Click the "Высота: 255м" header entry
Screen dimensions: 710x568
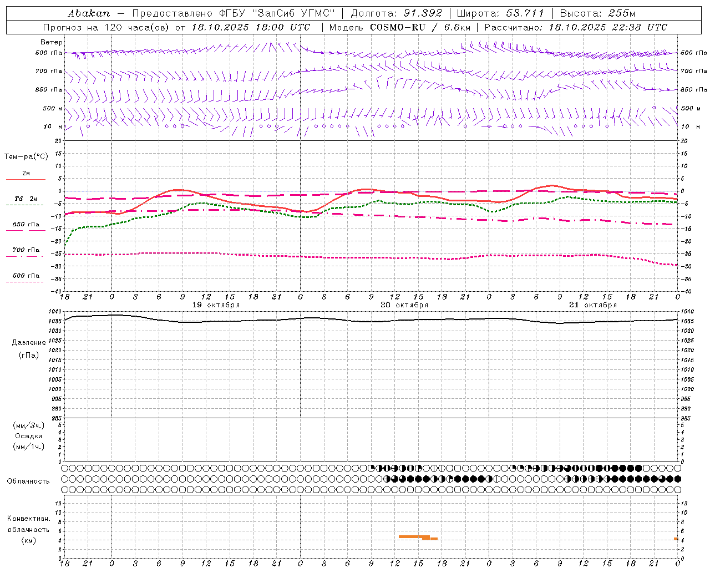597,13
